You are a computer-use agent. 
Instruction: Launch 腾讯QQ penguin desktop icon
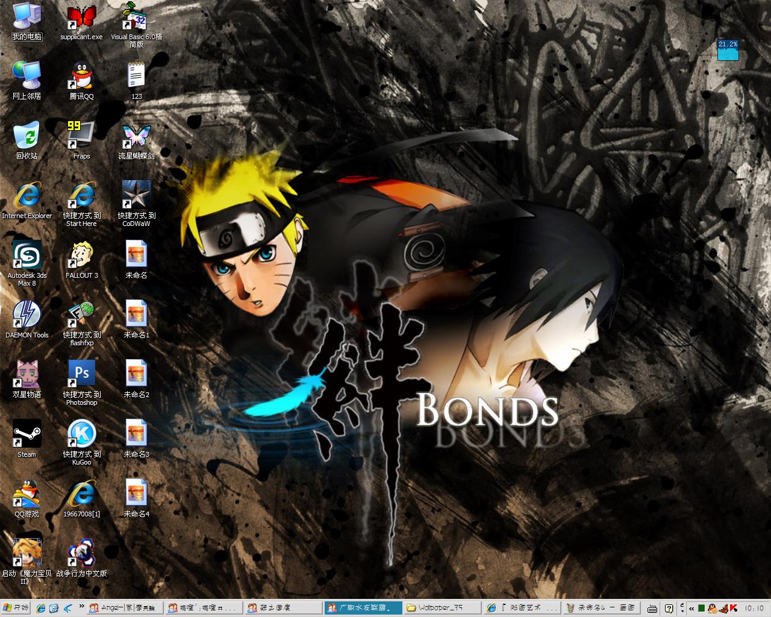[x=81, y=81]
